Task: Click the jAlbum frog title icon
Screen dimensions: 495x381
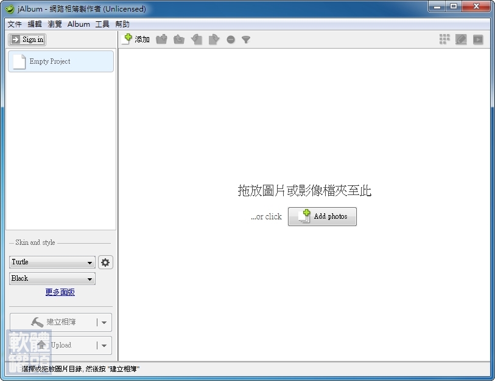Action: 10,9
